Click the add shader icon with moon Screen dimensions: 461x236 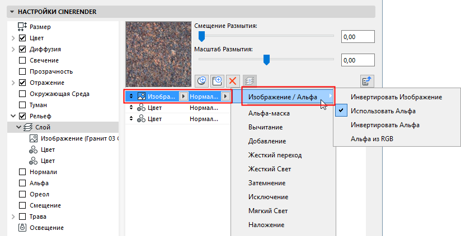(201, 81)
